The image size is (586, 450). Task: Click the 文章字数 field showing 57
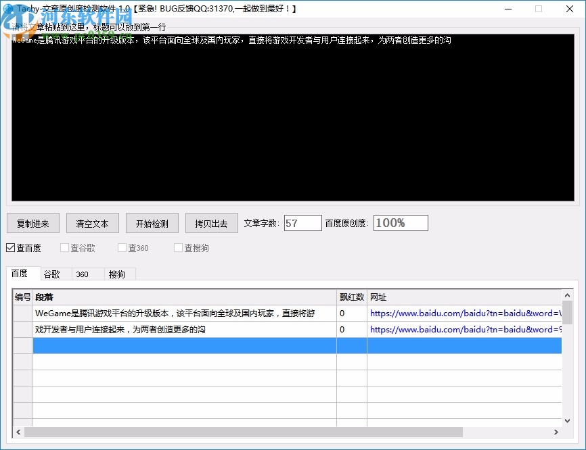pyautogui.click(x=302, y=223)
